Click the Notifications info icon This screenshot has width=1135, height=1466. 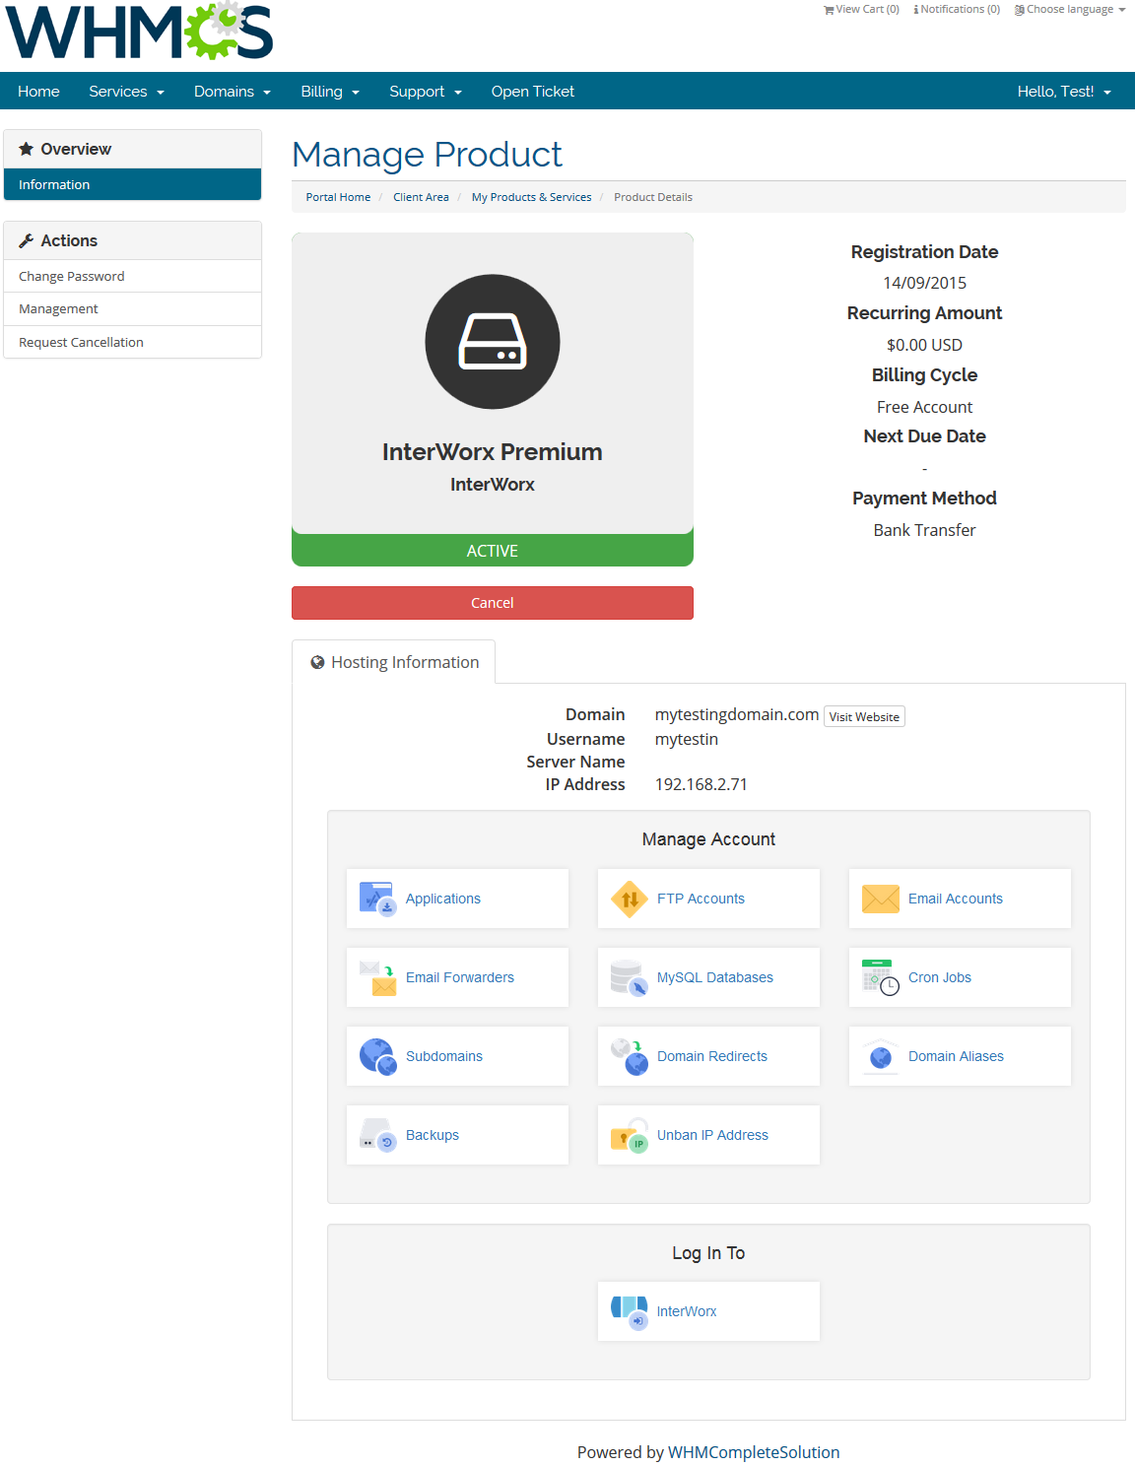pyautogui.click(x=915, y=10)
